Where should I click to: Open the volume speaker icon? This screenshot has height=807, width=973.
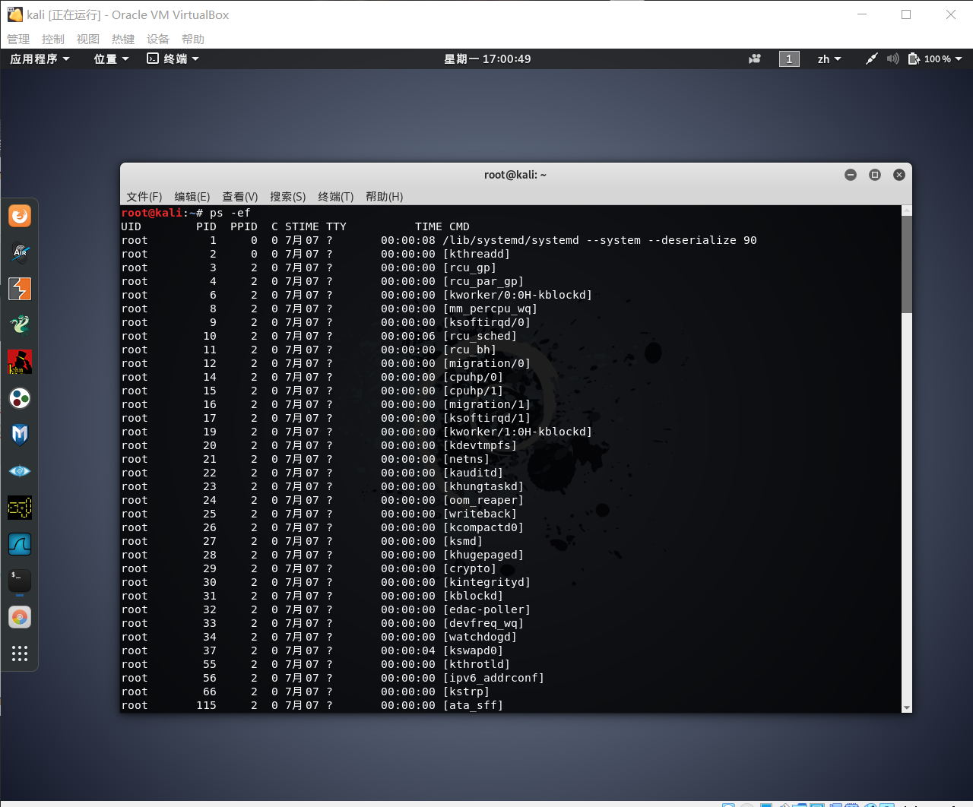tap(892, 59)
